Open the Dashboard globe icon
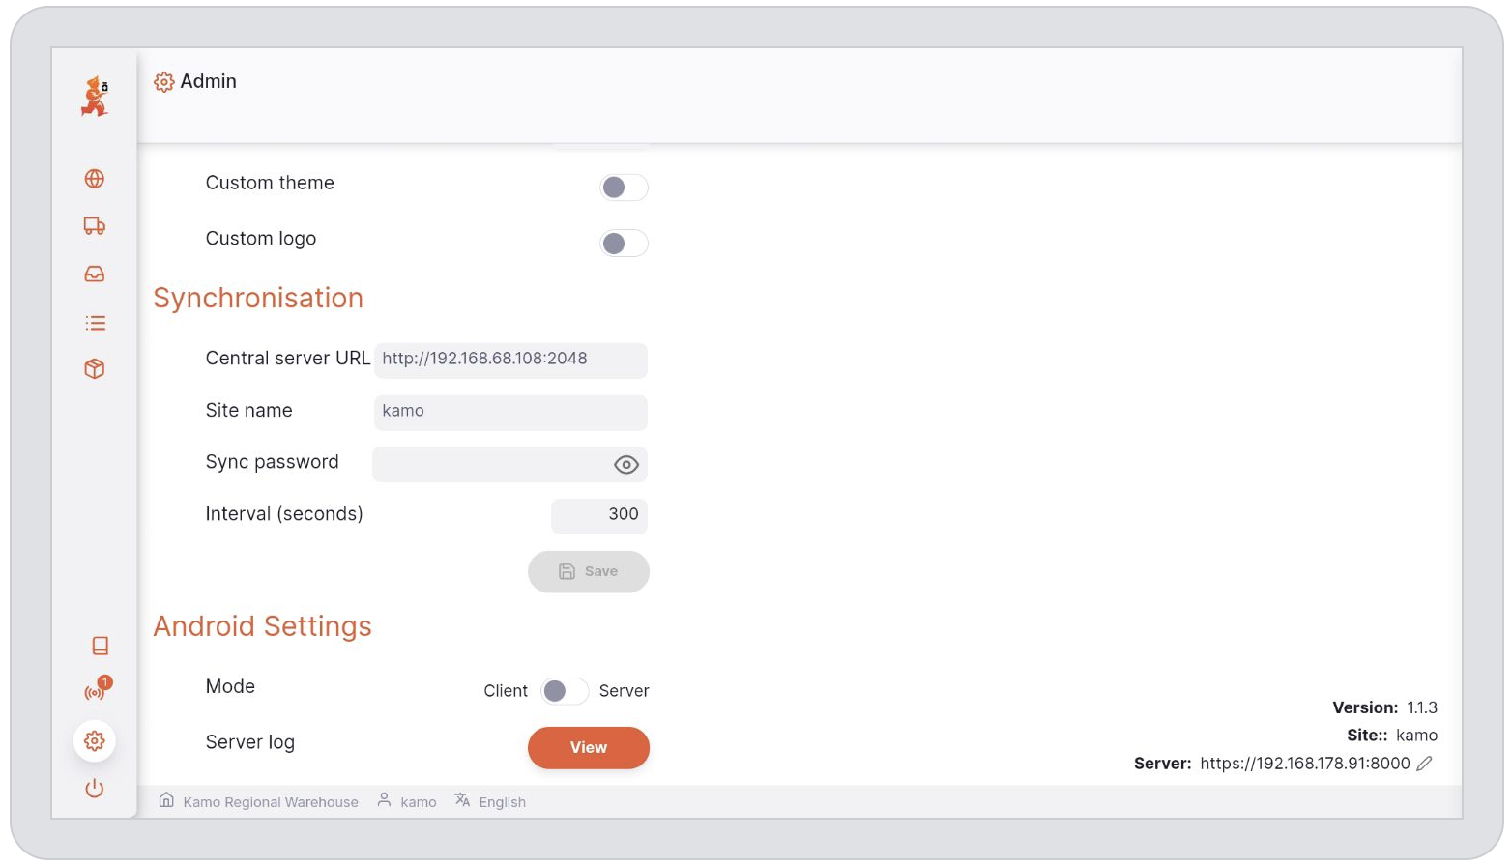Image resolution: width=1512 pixels, height=866 pixels. (94, 179)
